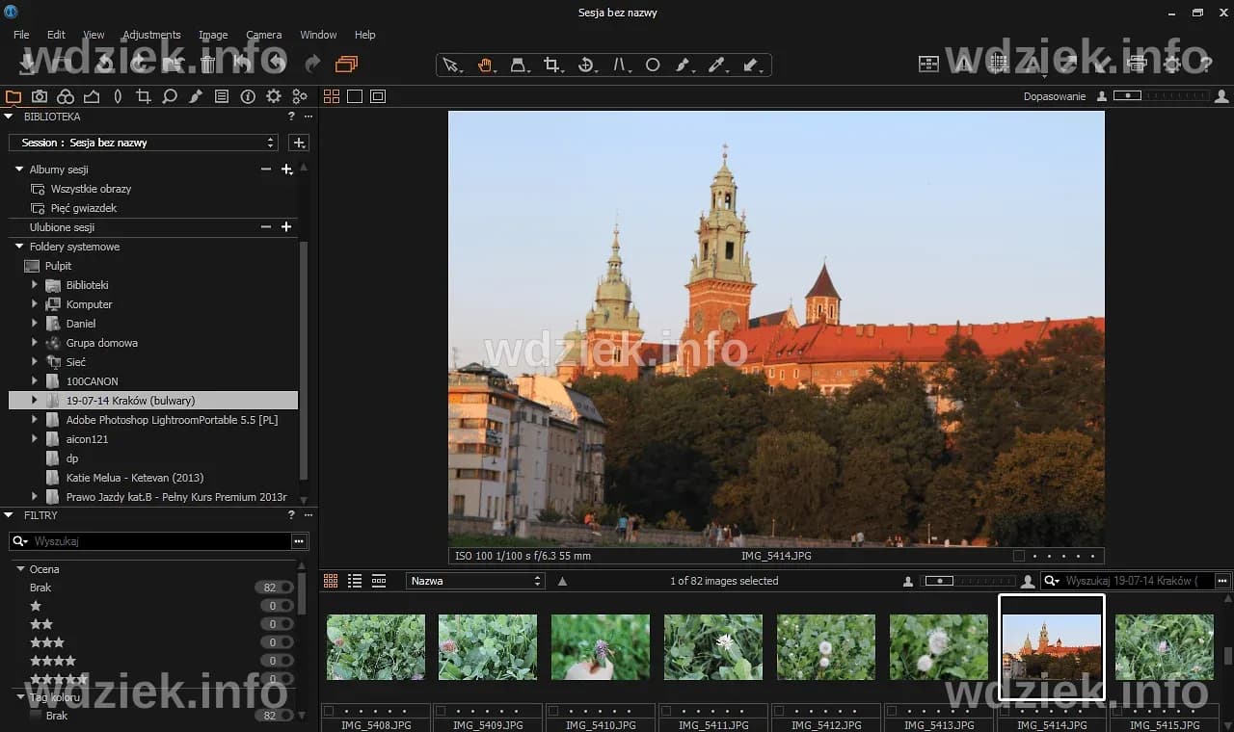Pick the color eyedropper tool
The width and height of the screenshot is (1234, 732).
(x=717, y=65)
